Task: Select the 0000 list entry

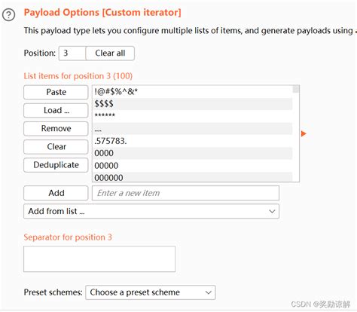Action: click(192, 153)
